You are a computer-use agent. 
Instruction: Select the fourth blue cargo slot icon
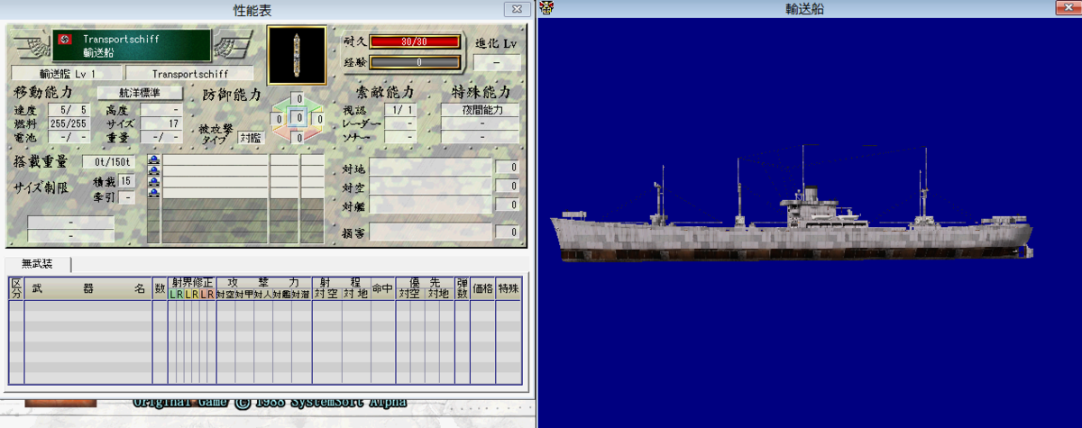[x=153, y=193]
